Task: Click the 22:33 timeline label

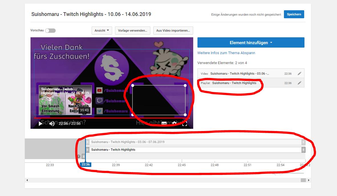Action: pos(50,165)
